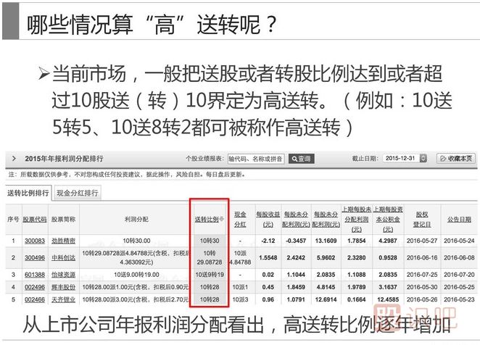The width and height of the screenshot is (480, 345).
Task: Open the 辉丰股份 stock name link
Action: [x=65, y=287]
